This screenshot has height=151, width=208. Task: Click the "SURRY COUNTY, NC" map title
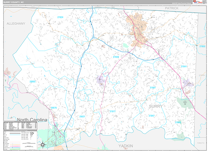click(x=14, y=2)
